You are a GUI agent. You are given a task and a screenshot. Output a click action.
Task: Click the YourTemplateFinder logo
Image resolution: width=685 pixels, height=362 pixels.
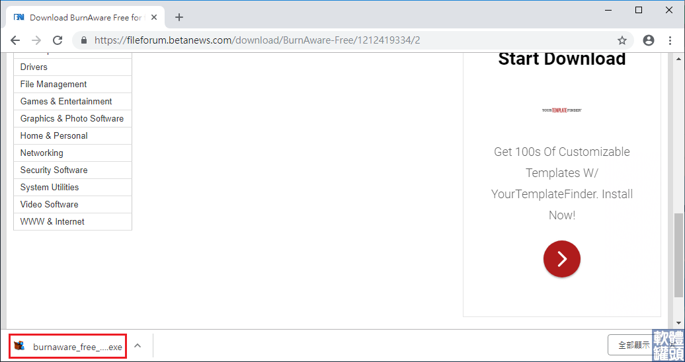[x=562, y=110]
